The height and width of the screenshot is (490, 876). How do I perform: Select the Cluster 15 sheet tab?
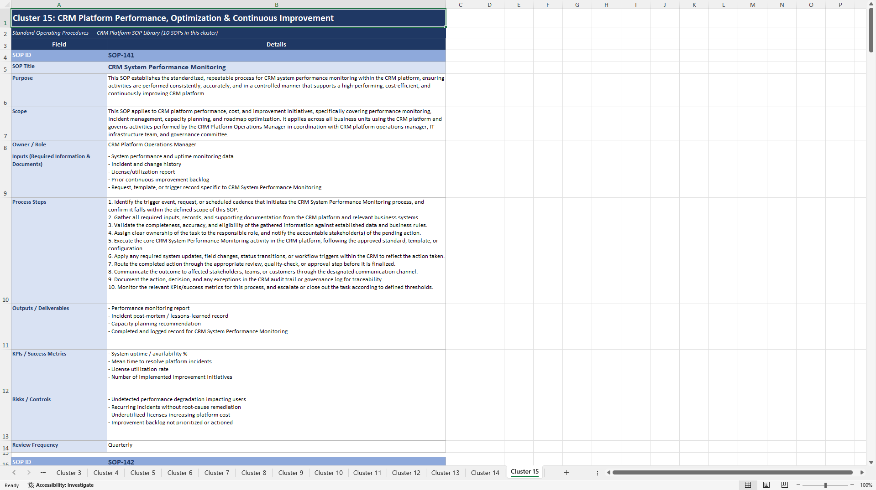click(525, 472)
